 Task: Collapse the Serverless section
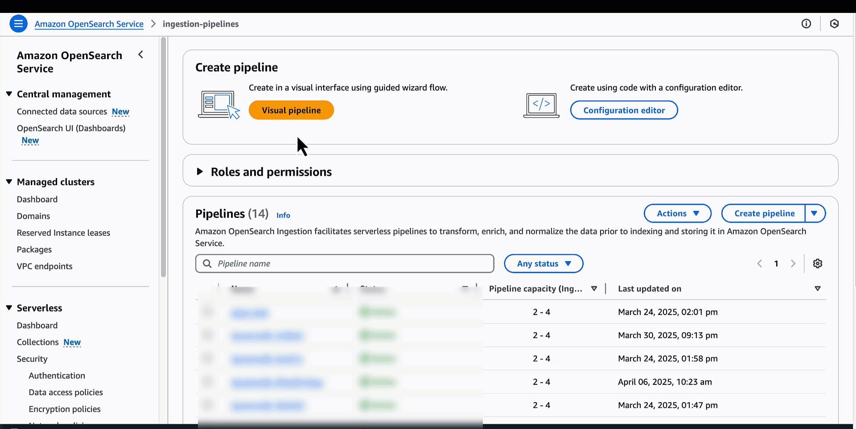[x=9, y=308]
